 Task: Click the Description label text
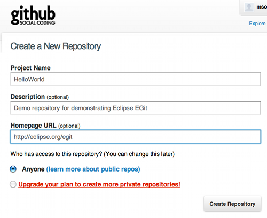pos(28,97)
